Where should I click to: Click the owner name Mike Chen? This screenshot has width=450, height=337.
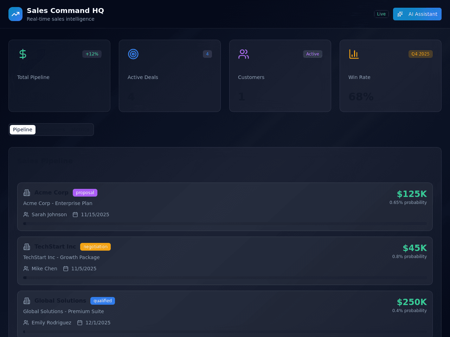click(44, 269)
